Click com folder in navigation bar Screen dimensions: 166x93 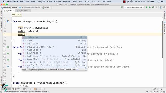28,7
